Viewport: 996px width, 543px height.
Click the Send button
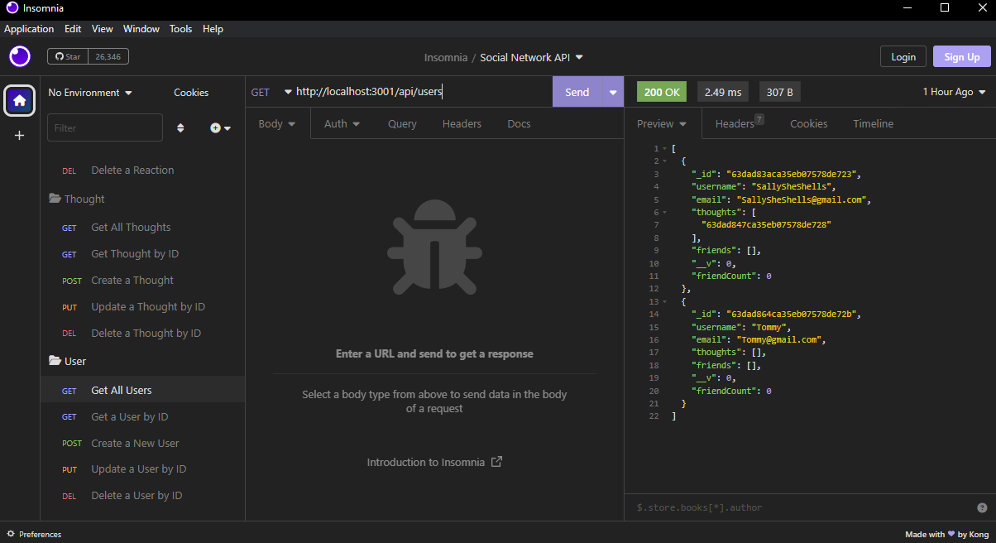pyautogui.click(x=577, y=92)
